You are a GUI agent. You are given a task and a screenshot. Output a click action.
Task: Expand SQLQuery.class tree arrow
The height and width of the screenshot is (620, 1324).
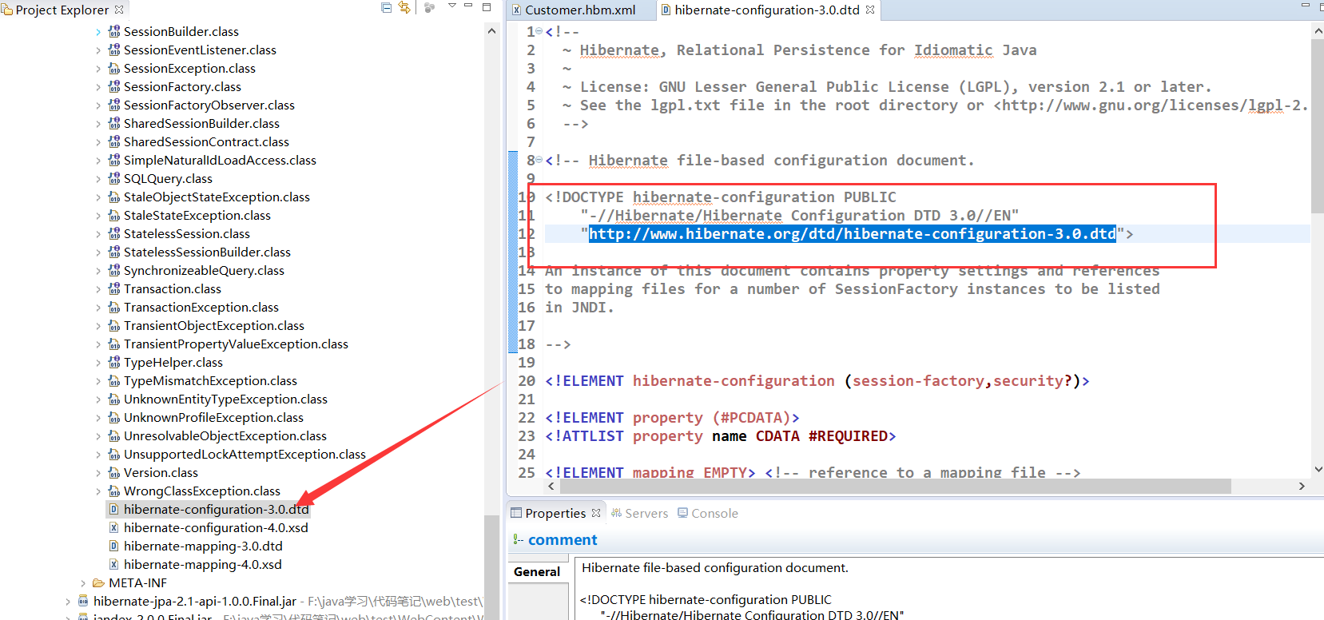point(98,179)
